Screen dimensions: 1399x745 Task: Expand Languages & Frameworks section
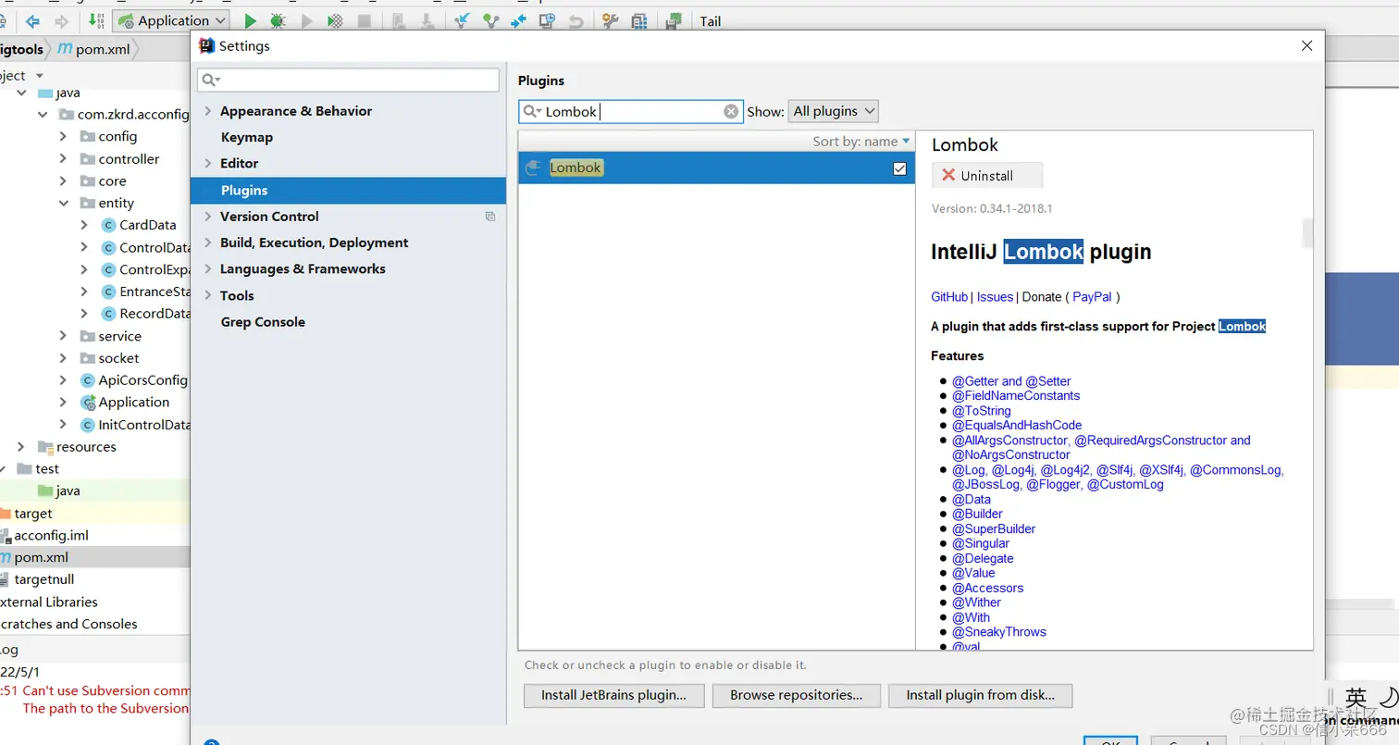pyautogui.click(x=207, y=269)
